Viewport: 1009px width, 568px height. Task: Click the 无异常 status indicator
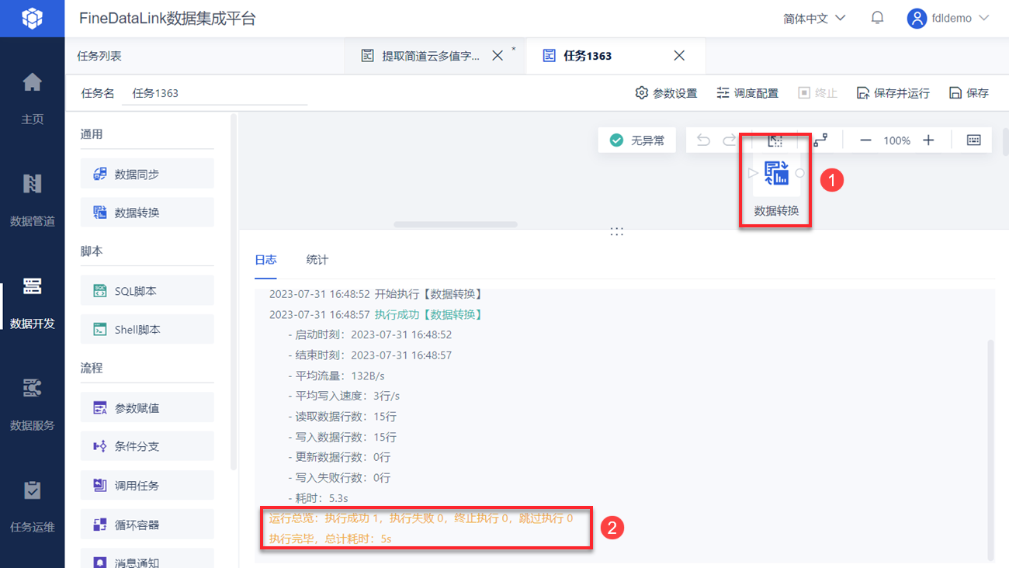pyautogui.click(x=636, y=140)
